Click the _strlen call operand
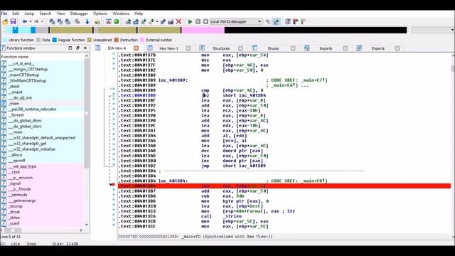 [x=232, y=216]
